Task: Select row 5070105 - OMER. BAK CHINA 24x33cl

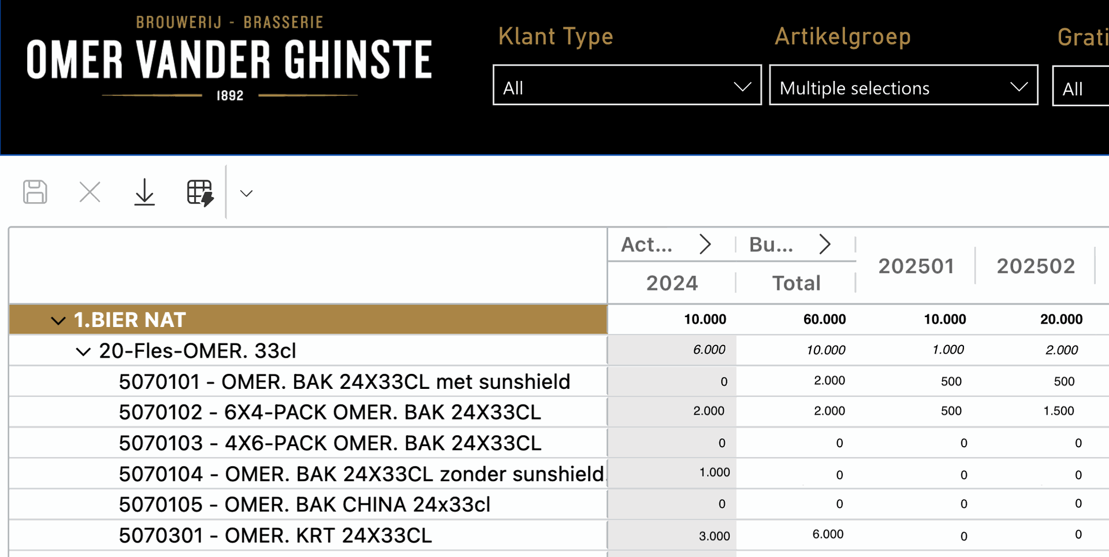Action: pos(304,504)
